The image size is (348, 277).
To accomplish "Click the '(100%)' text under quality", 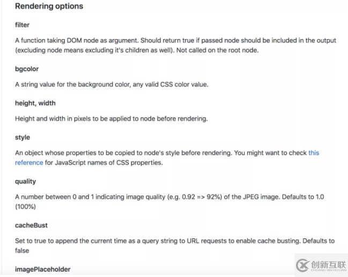I will [26, 207].
